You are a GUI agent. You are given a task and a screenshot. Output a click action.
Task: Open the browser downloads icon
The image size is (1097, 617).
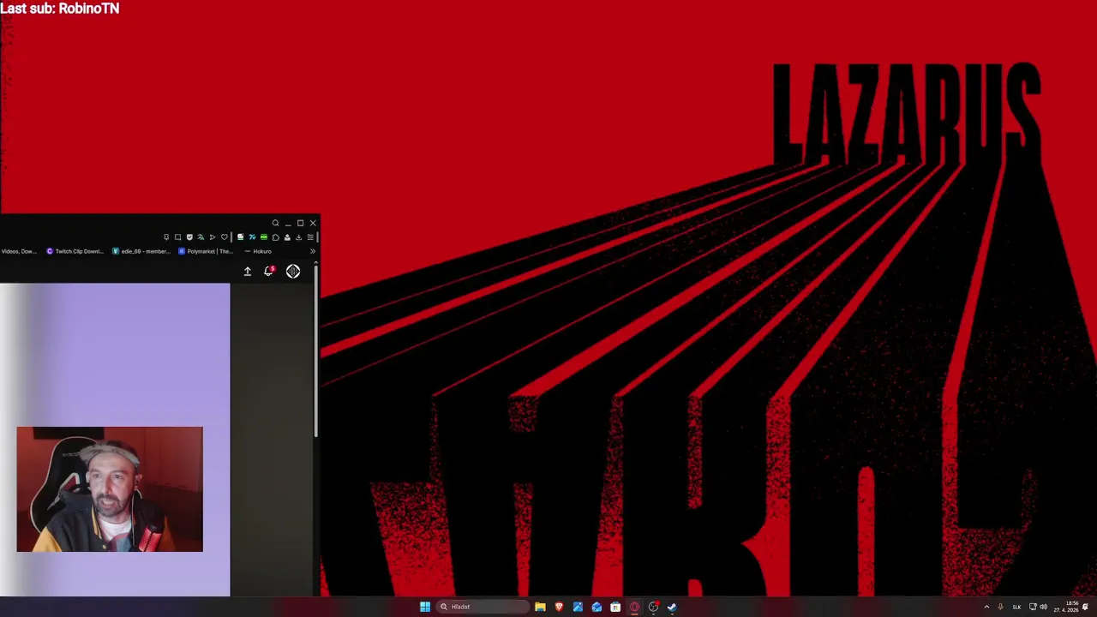298,237
